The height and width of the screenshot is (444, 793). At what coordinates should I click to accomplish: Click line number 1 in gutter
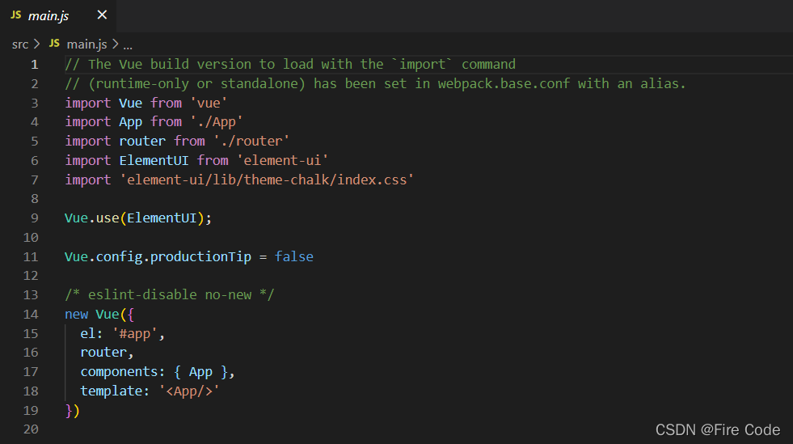coord(35,64)
